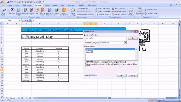Open the Insert tab
181x102 pixels.
[17, 5]
